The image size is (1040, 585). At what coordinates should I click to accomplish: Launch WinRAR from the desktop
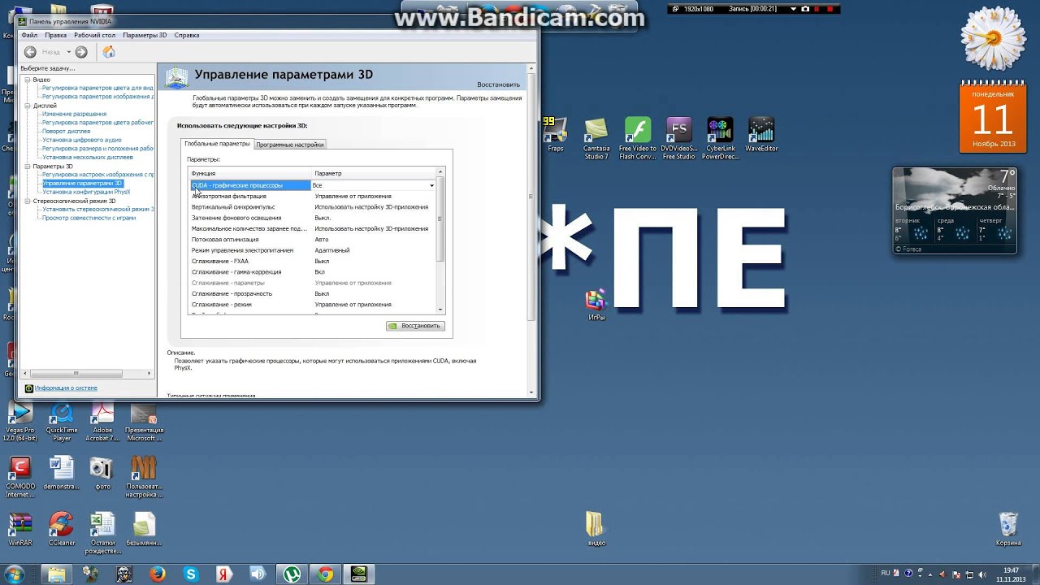(20, 529)
